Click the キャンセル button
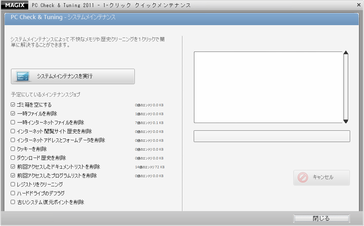 (321, 177)
